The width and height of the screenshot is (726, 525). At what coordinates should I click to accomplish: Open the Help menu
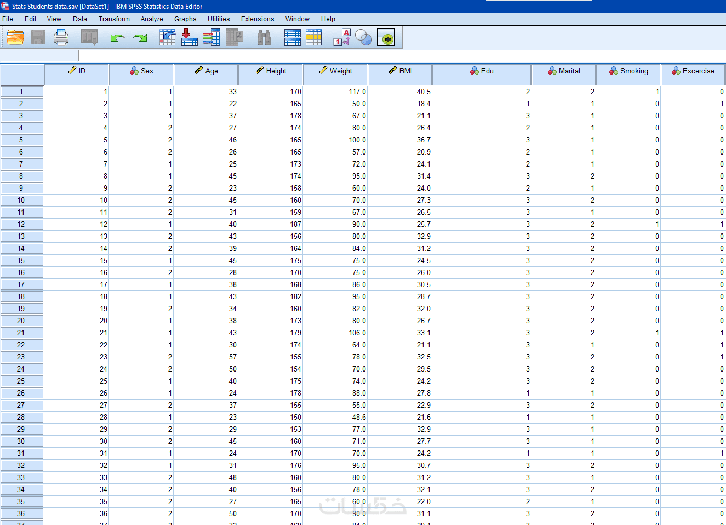328,19
